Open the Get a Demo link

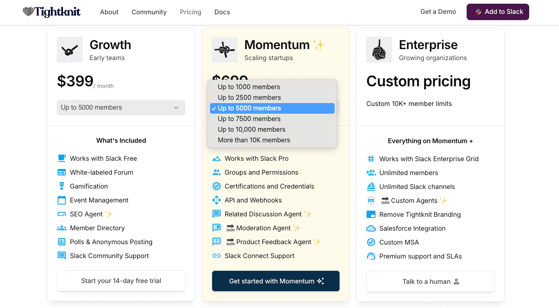point(438,12)
